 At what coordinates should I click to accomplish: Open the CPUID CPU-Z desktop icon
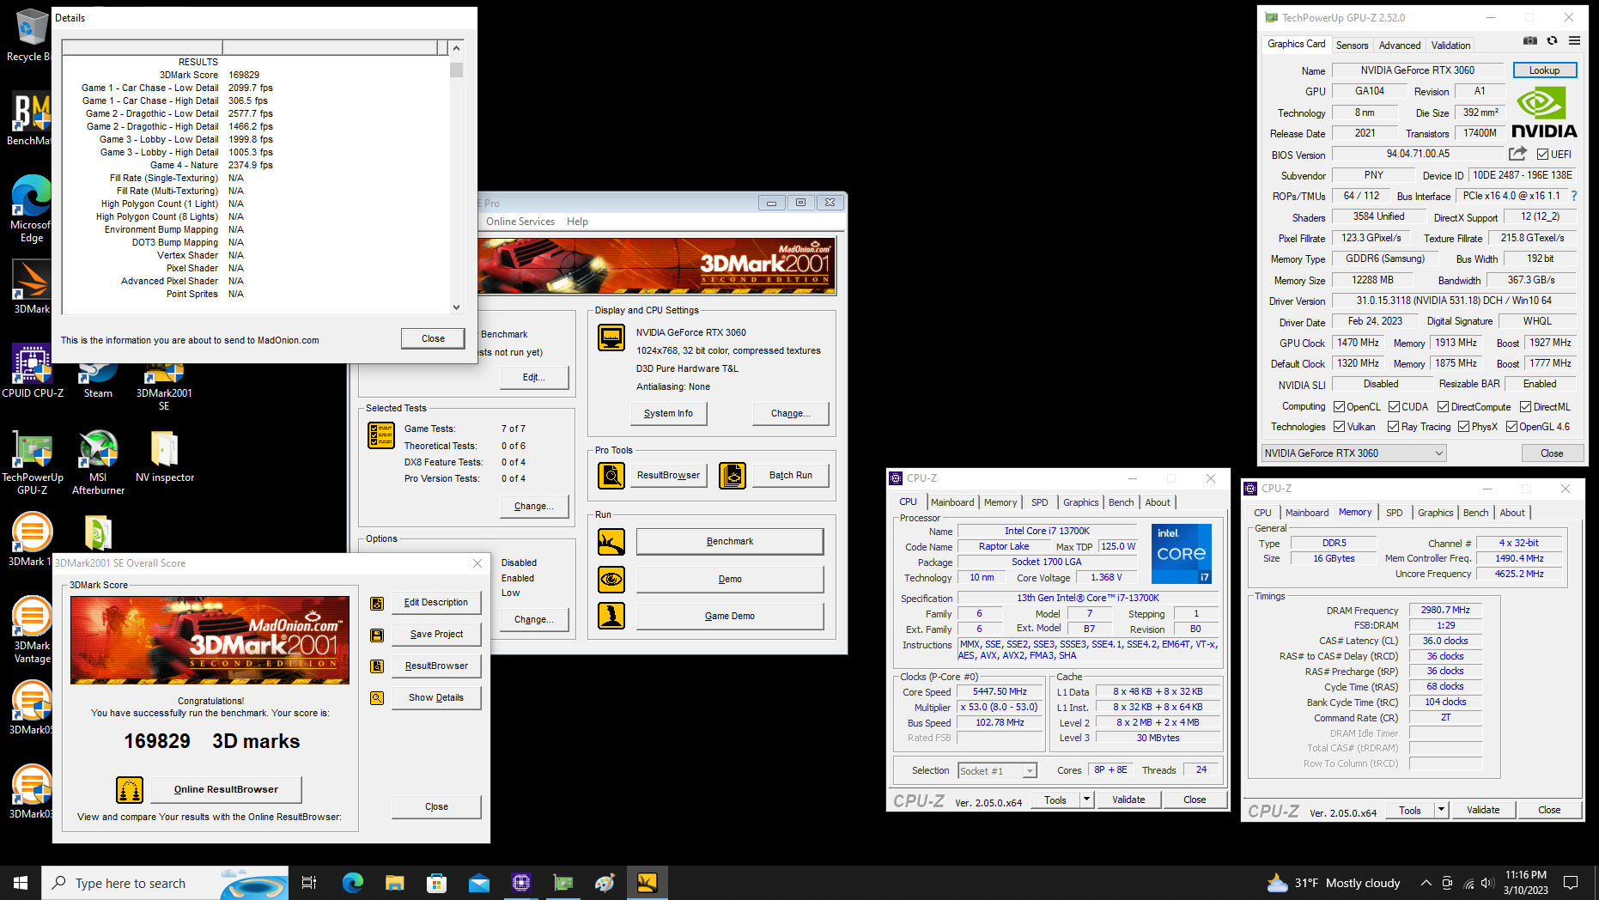pyautogui.click(x=33, y=371)
